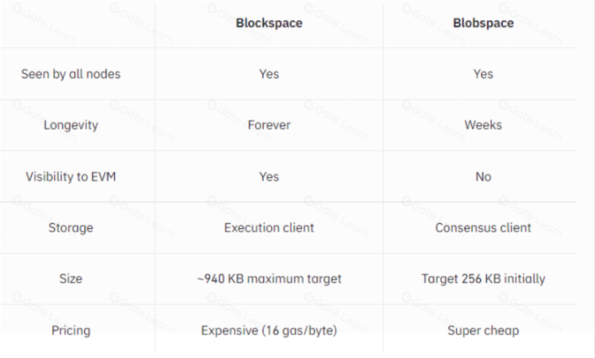
Task: Click the Blockspace column header
Action: coord(269,23)
